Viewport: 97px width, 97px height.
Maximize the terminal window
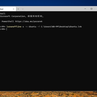point(91,9)
